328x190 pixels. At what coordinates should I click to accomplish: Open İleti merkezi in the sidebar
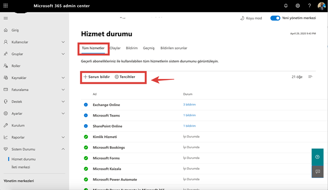coord(21,167)
